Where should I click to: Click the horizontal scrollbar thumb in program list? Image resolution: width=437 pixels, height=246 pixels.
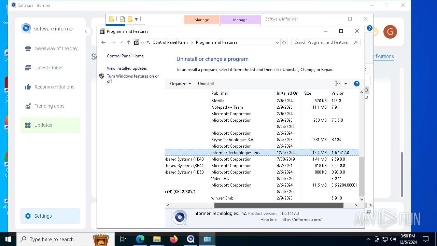click(x=279, y=205)
